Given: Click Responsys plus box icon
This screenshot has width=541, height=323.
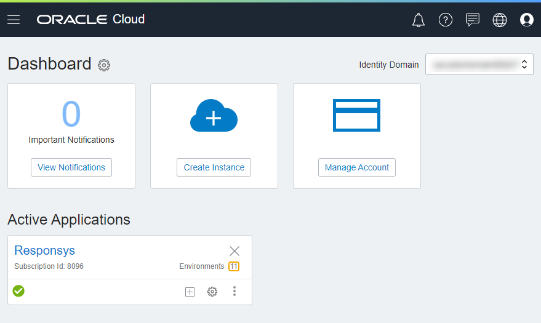Looking at the screenshot, I should [x=190, y=292].
